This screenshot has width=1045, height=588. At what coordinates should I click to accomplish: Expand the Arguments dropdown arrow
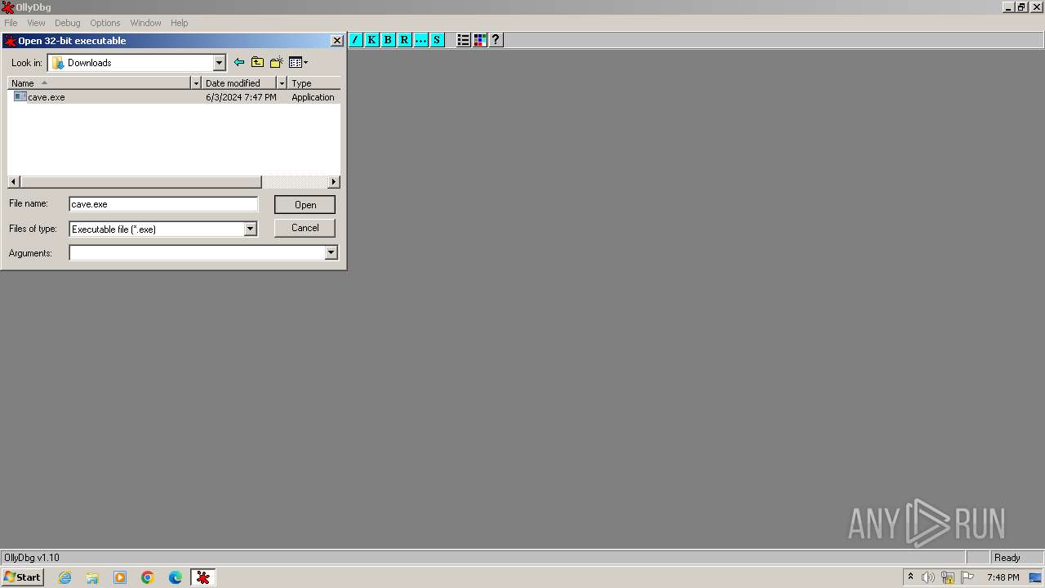331,253
